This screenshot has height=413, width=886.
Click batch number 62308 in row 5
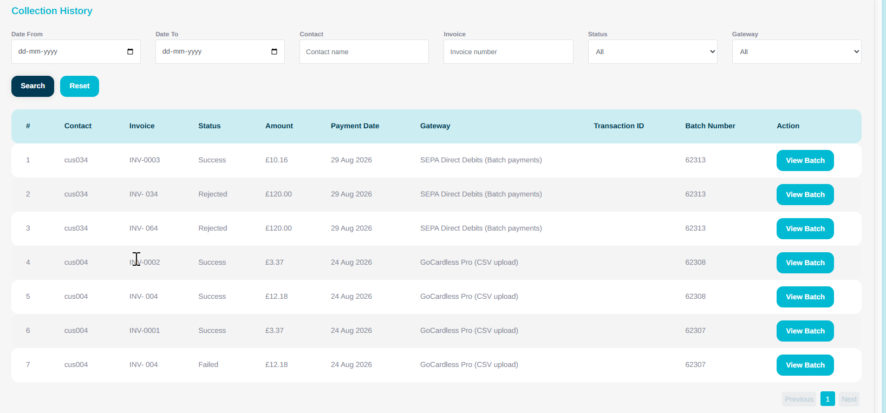tap(695, 296)
